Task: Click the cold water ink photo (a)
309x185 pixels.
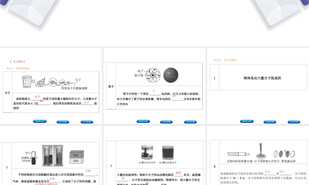Action: pos(147,152)
